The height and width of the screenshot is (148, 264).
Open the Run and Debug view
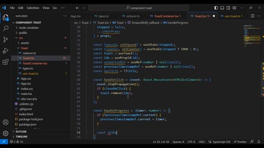pos(5,51)
